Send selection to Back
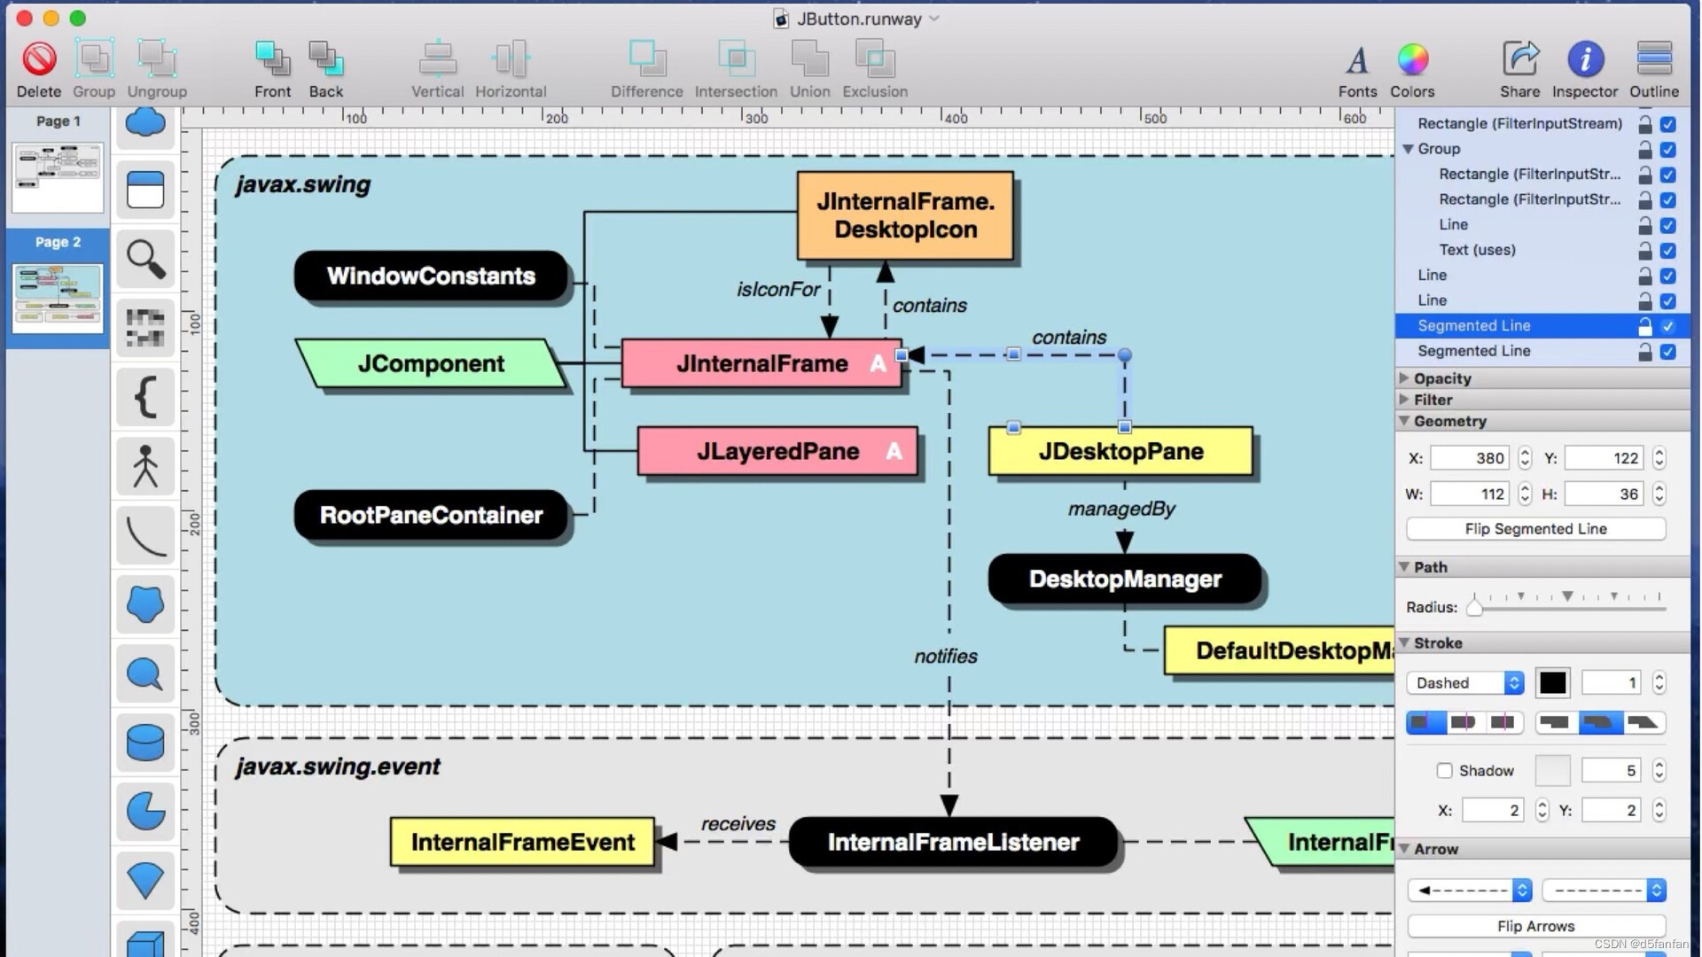This screenshot has width=1702, height=957. click(325, 60)
